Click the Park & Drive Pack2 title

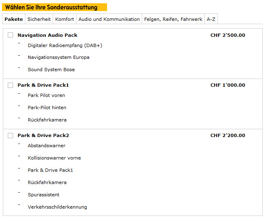(43, 135)
